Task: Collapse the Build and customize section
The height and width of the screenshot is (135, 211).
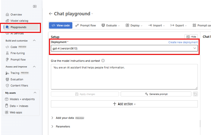Action: click(x=34, y=40)
